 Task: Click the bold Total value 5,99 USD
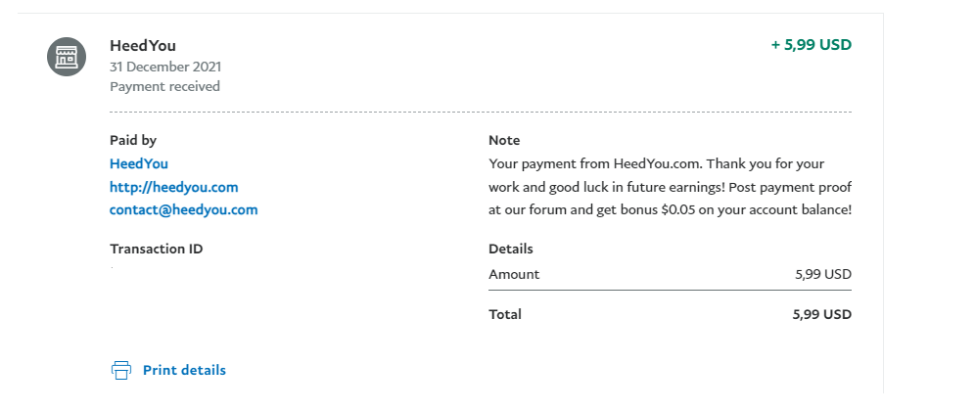pyautogui.click(x=822, y=314)
